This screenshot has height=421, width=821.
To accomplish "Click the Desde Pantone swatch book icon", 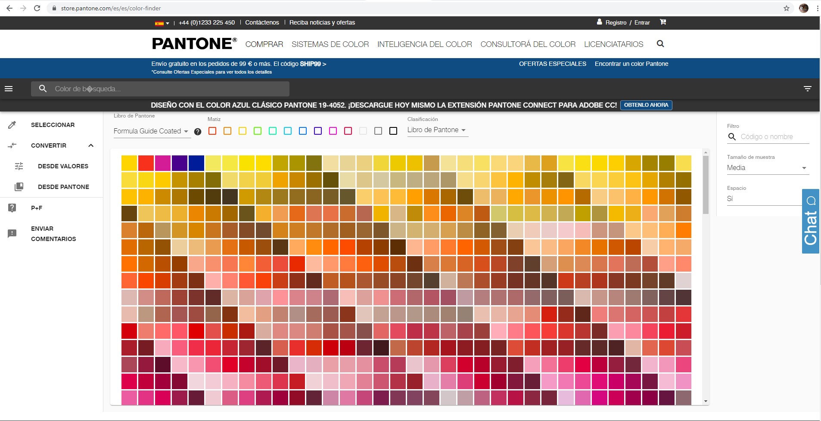I will click(19, 186).
